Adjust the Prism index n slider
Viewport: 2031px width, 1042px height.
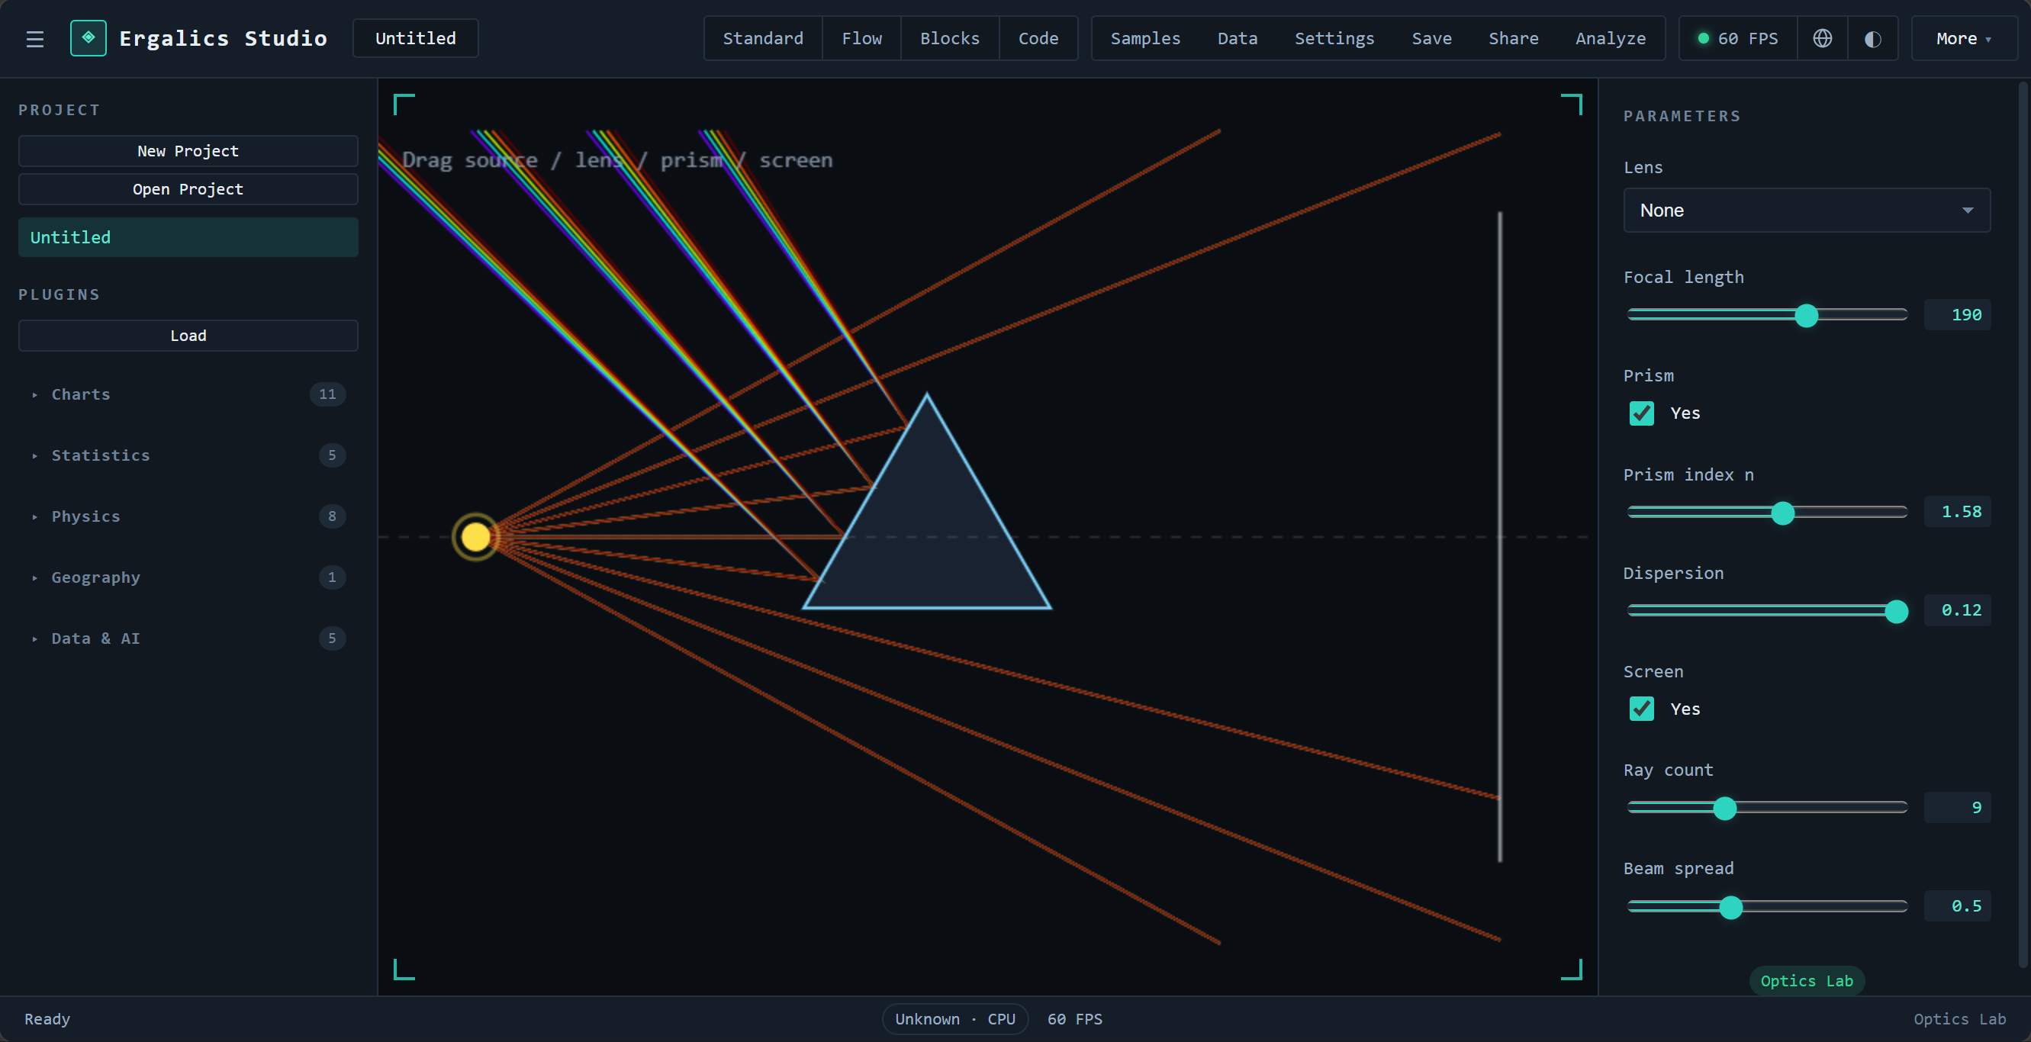coord(1767,513)
